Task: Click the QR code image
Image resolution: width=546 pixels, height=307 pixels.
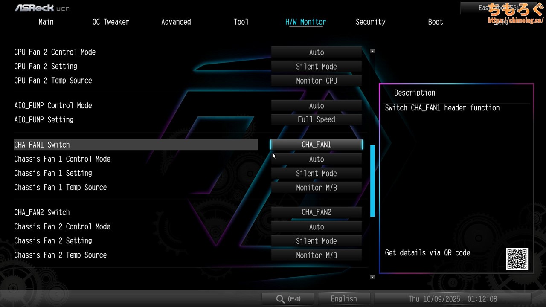Action: coord(517,259)
